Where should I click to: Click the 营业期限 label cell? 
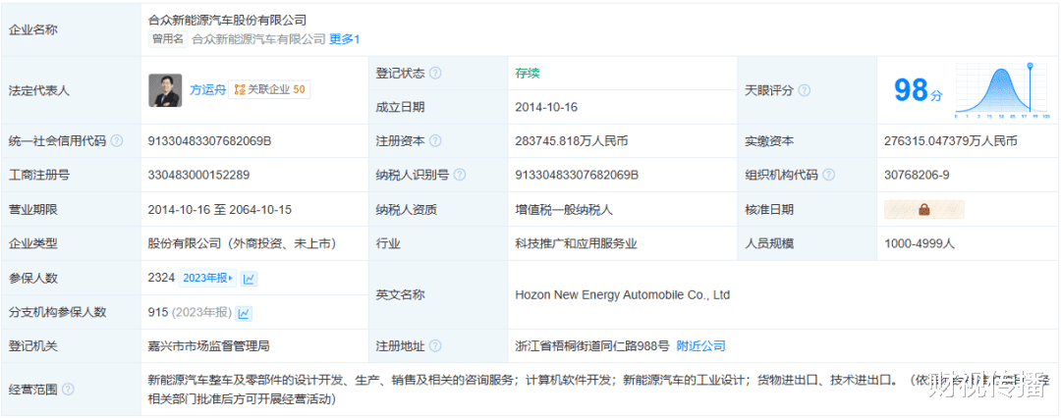pyautogui.click(x=71, y=210)
